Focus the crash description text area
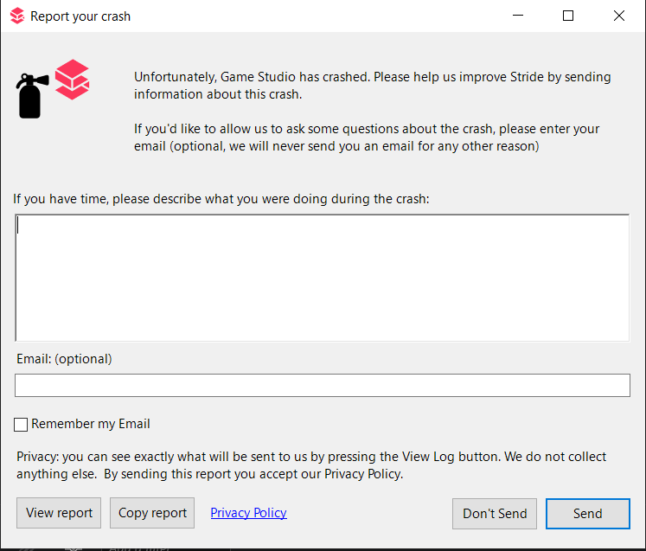Screen dimensions: 646x551 pyautogui.click(x=322, y=277)
